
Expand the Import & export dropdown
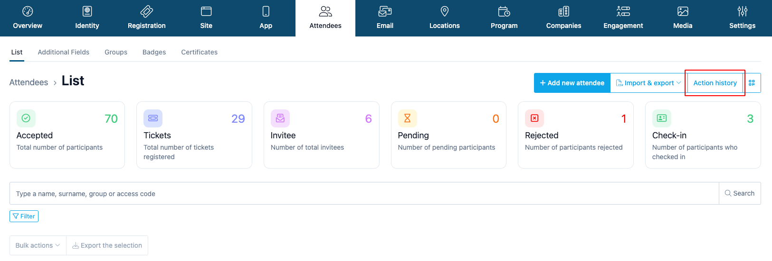click(x=648, y=83)
